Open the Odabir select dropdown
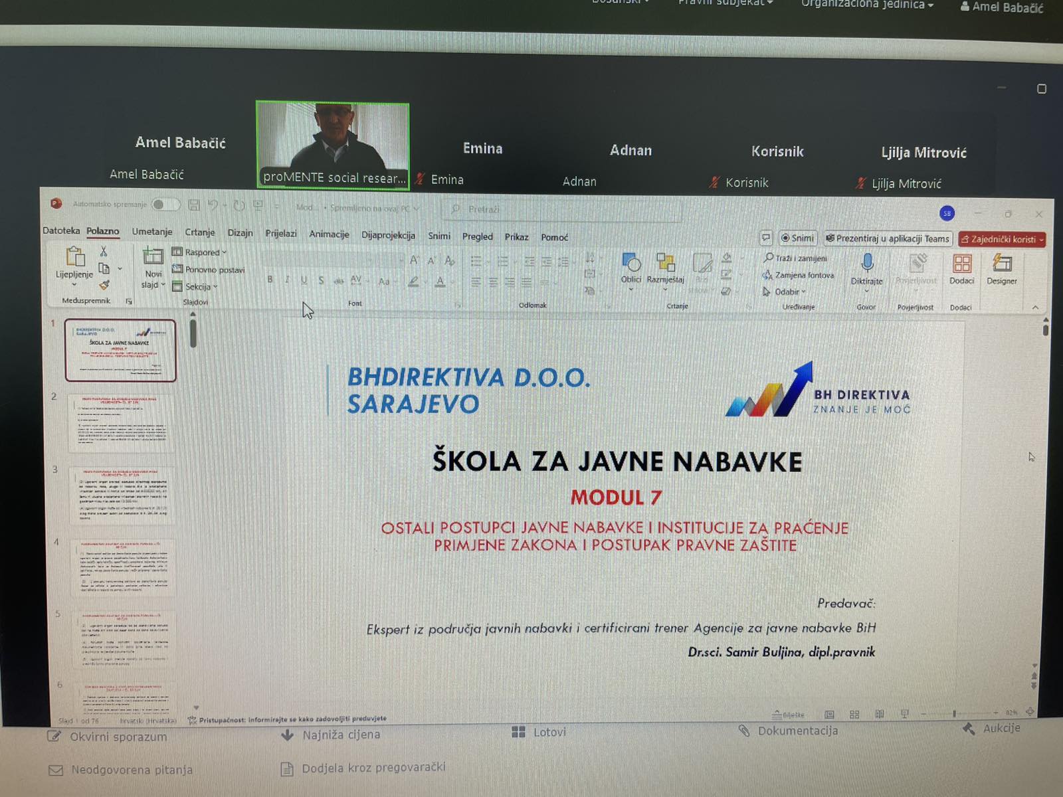 [x=785, y=292]
